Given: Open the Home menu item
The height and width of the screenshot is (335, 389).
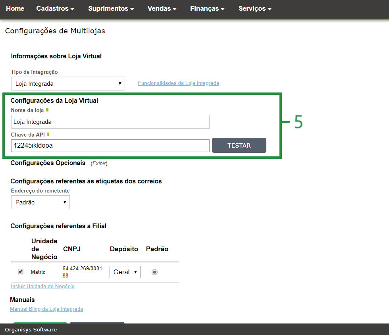Looking at the screenshot, I should 15,8.
